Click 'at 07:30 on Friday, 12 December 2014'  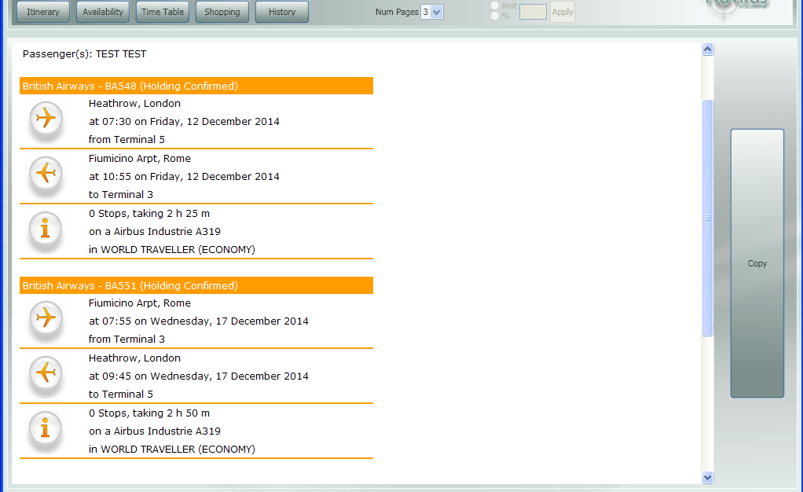point(184,122)
